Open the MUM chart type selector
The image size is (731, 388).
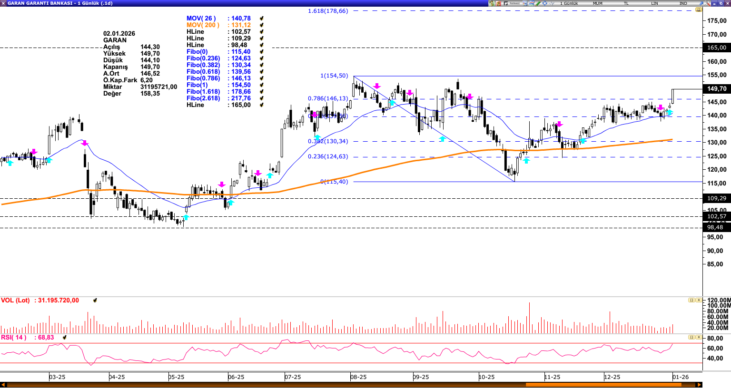click(x=598, y=3)
